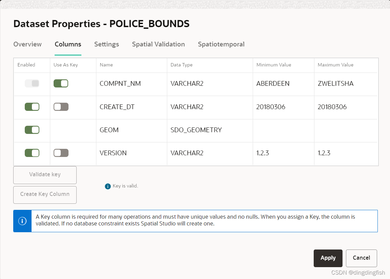Apply the dataset property changes
The width and height of the screenshot is (390, 279).
click(x=328, y=258)
